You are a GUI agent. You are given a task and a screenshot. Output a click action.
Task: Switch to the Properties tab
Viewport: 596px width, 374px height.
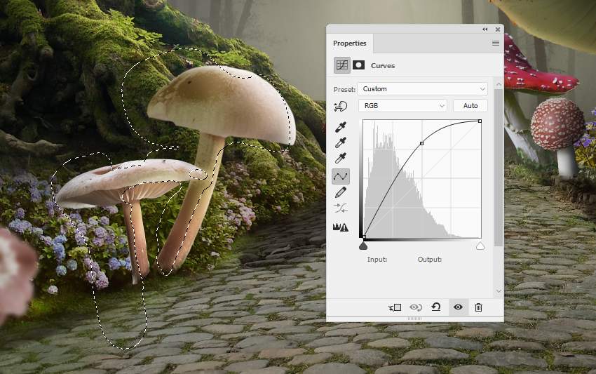tap(350, 44)
